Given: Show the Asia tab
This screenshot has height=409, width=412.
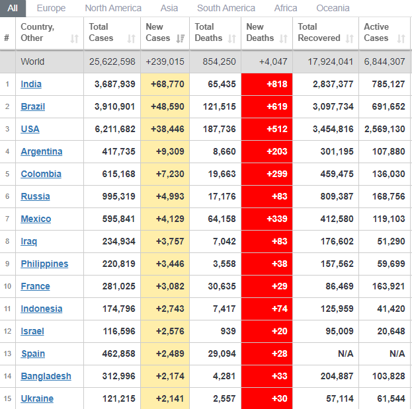Looking at the screenshot, I should pos(169,8).
